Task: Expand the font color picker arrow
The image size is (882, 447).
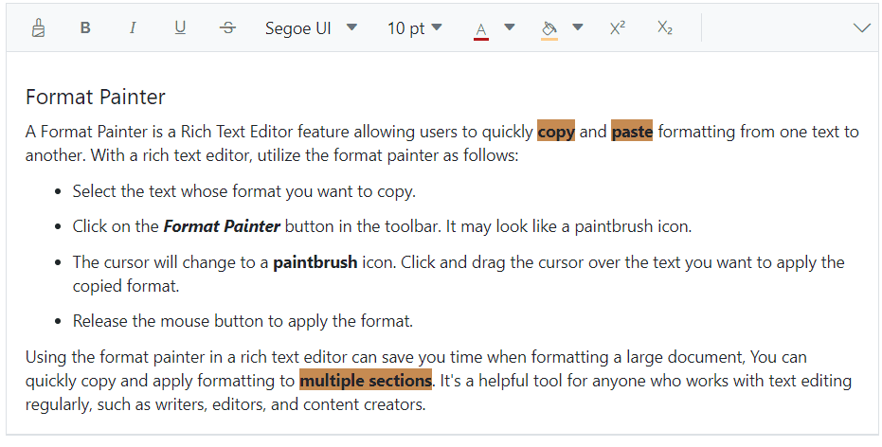Action: [510, 27]
